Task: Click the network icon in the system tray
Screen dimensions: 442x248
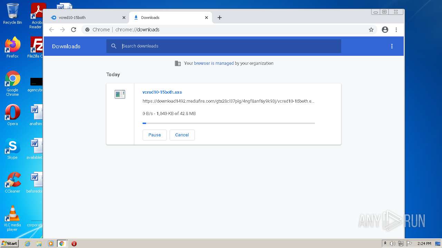Action: tap(401, 244)
